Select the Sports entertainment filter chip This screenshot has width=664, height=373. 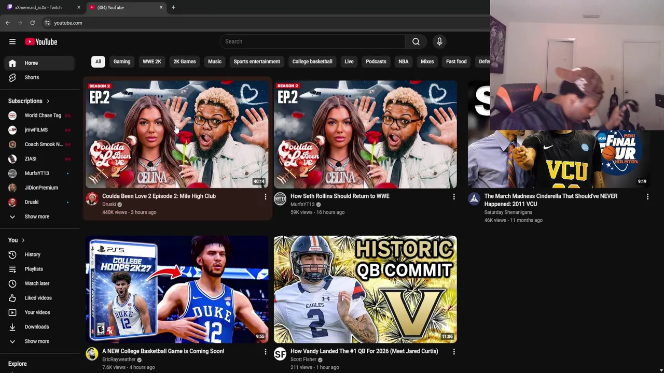coord(257,62)
